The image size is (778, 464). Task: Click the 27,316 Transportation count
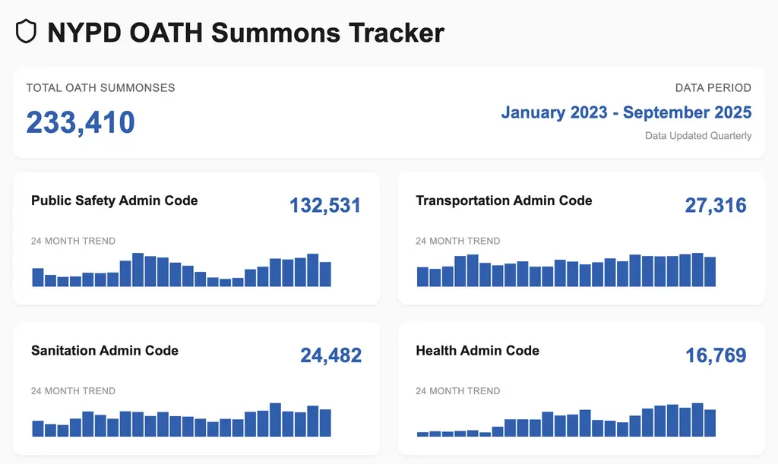[x=716, y=205]
